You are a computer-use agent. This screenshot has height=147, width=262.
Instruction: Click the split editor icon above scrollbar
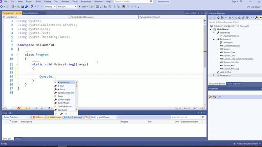click(x=205, y=20)
